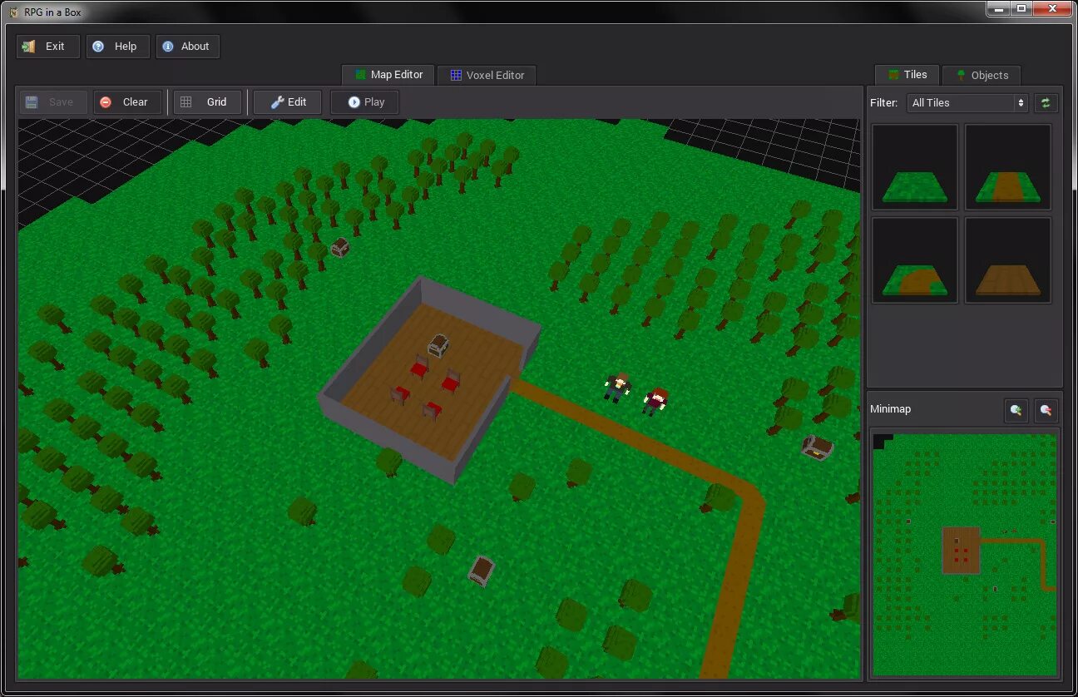
Task: Click the red-haired character on the map
Action: 655,401
